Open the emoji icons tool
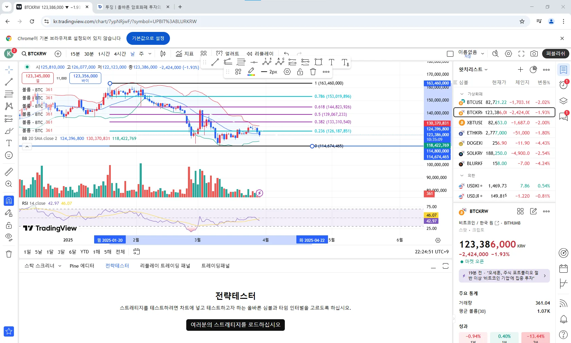The image size is (571, 343). coord(9,155)
